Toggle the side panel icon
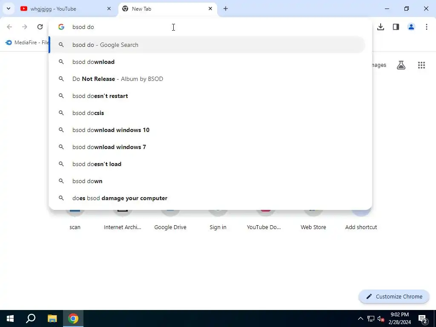Screen dimensions: 436x327 [x=396, y=27]
